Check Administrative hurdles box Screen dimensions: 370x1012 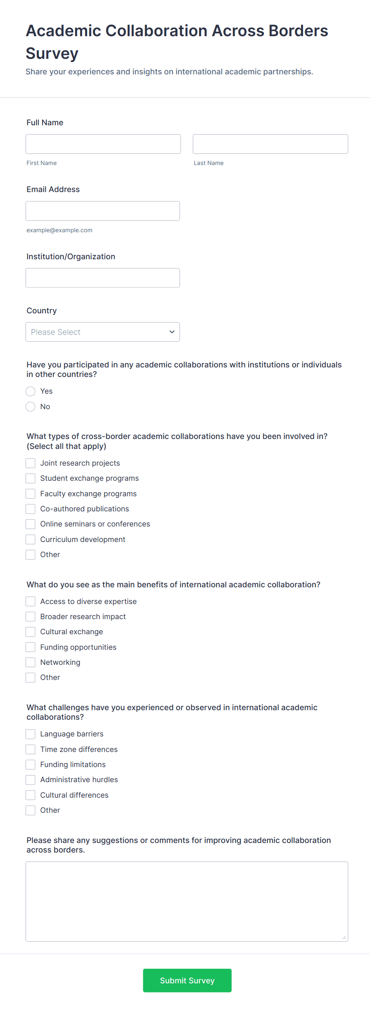click(31, 779)
